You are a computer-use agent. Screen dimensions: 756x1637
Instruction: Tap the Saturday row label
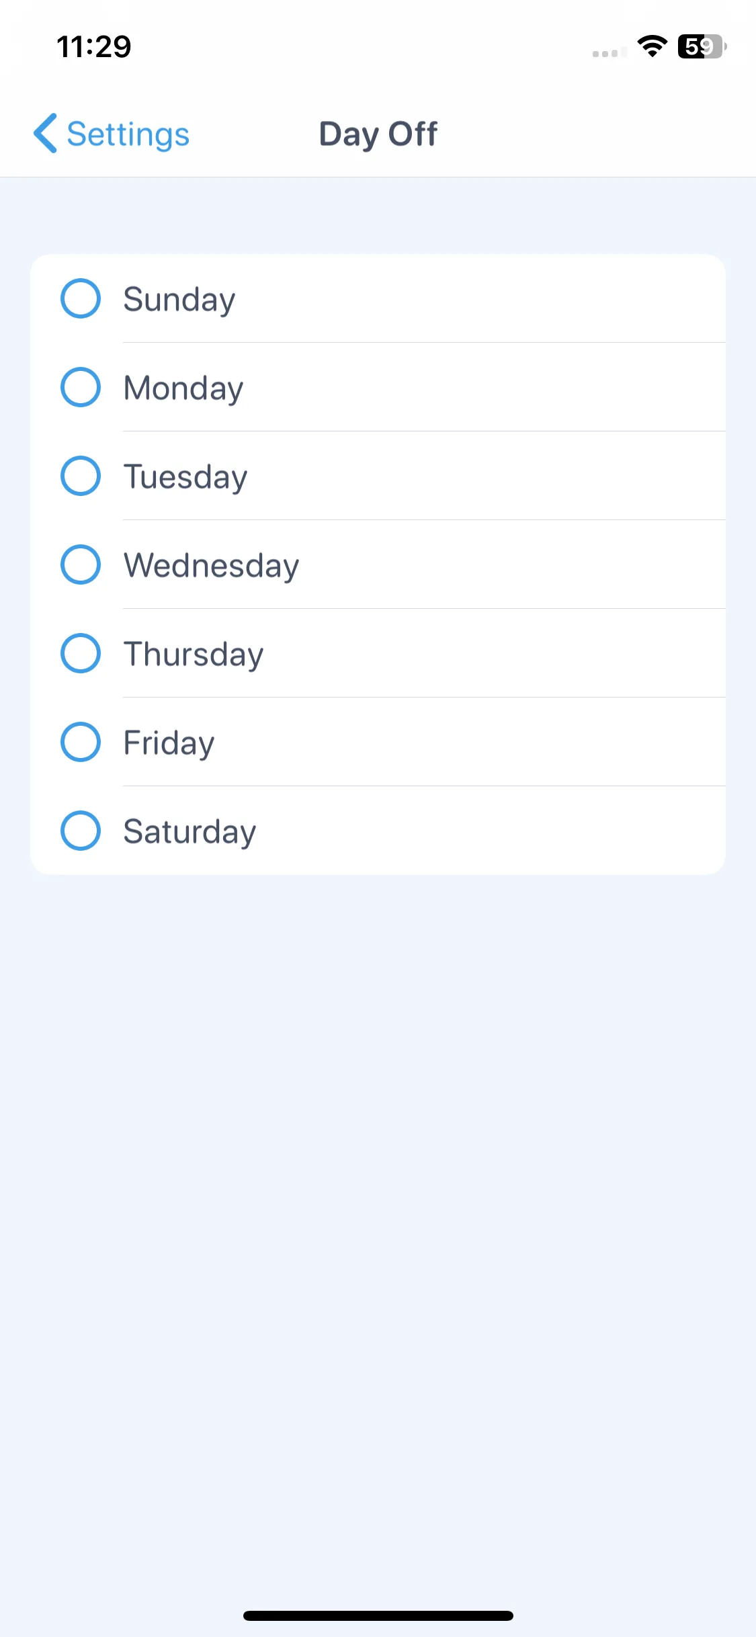pyautogui.click(x=190, y=832)
